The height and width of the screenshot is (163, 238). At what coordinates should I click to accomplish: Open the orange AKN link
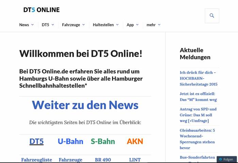(x=135, y=141)
